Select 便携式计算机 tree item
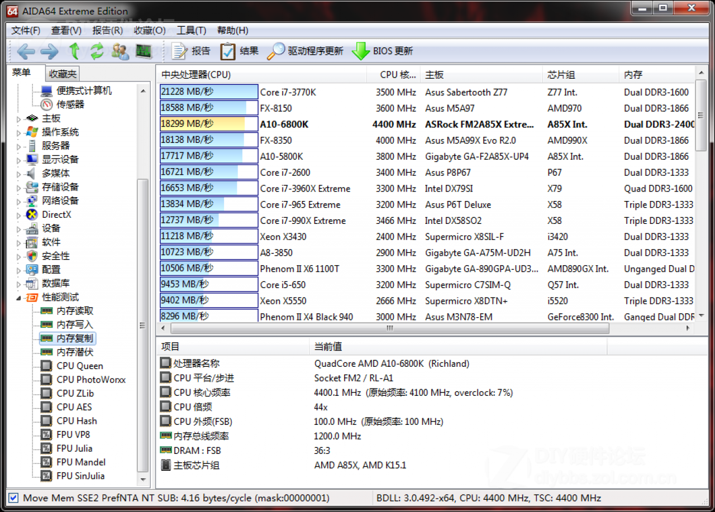This screenshot has width=715, height=512. point(84,90)
